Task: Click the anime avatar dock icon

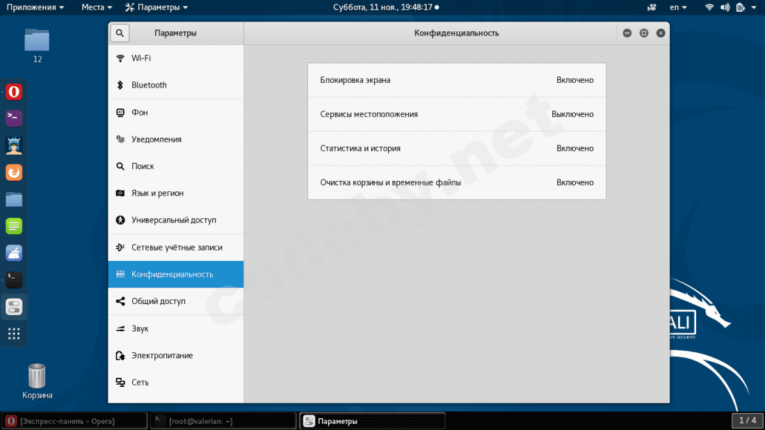Action: tap(14, 145)
